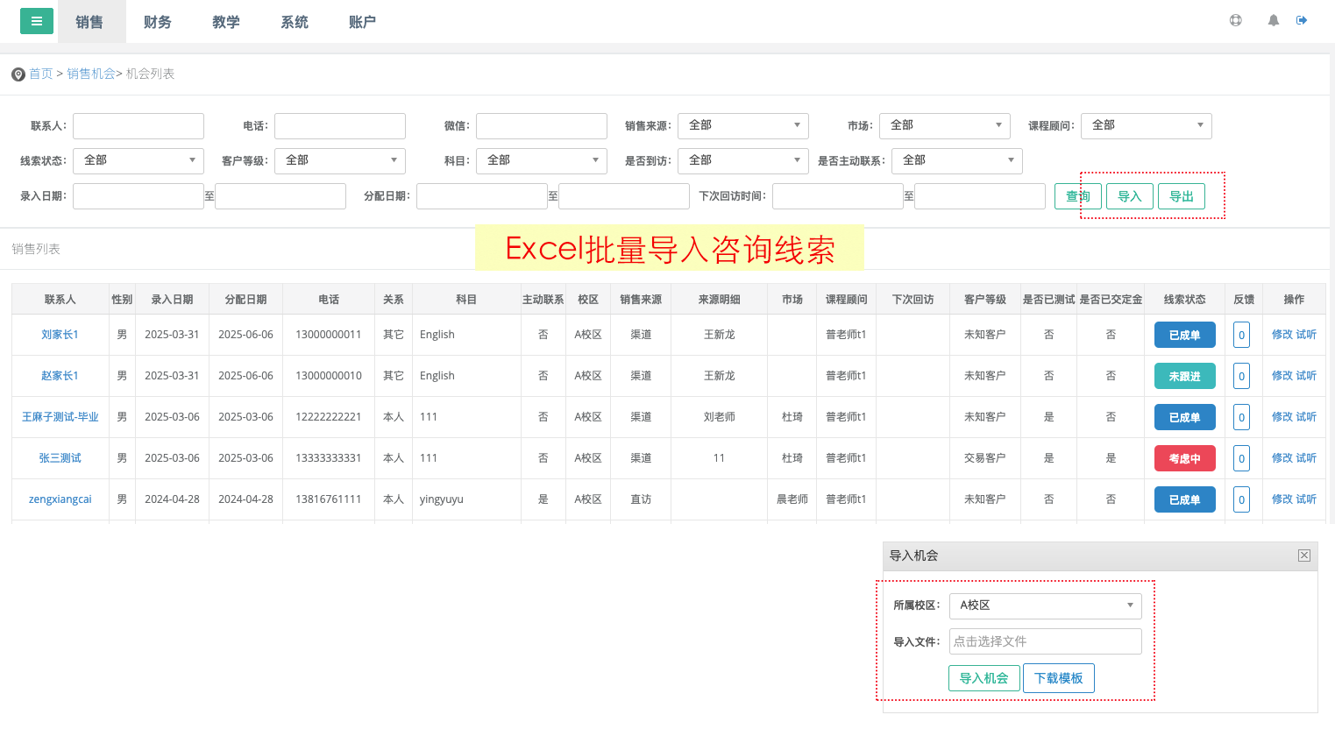Click 试听 link for 刘家长1

point(1306,335)
